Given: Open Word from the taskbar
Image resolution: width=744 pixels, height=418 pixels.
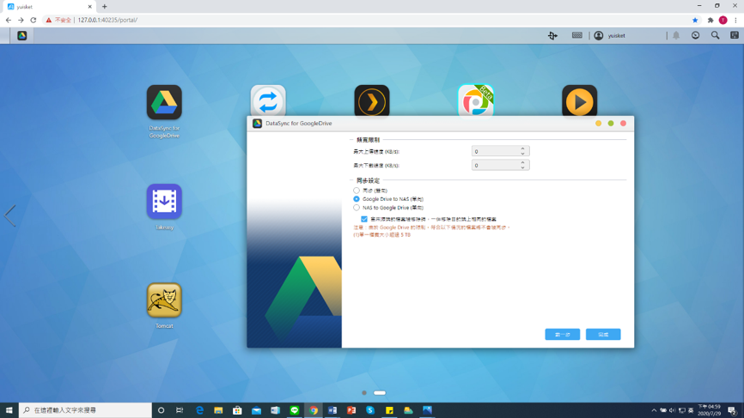Looking at the screenshot, I should [332, 410].
